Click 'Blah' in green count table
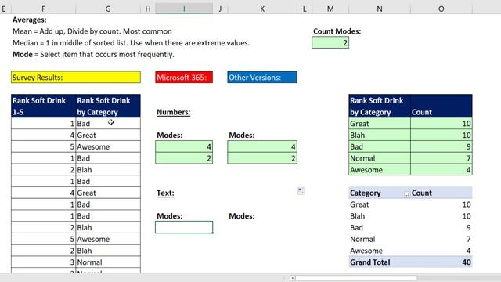The height and width of the screenshot is (282, 501). (x=380, y=135)
